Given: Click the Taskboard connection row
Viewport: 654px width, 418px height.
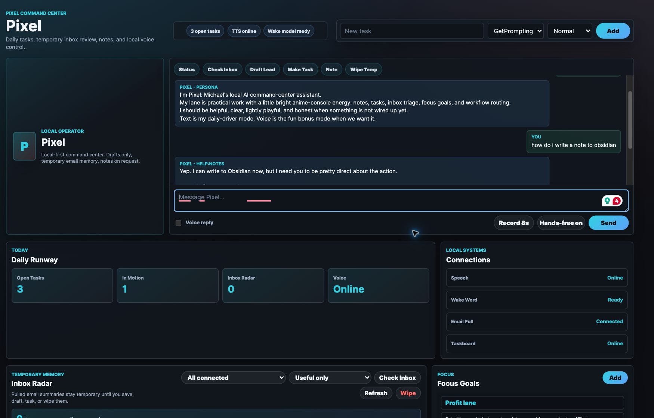Looking at the screenshot, I should click(537, 343).
